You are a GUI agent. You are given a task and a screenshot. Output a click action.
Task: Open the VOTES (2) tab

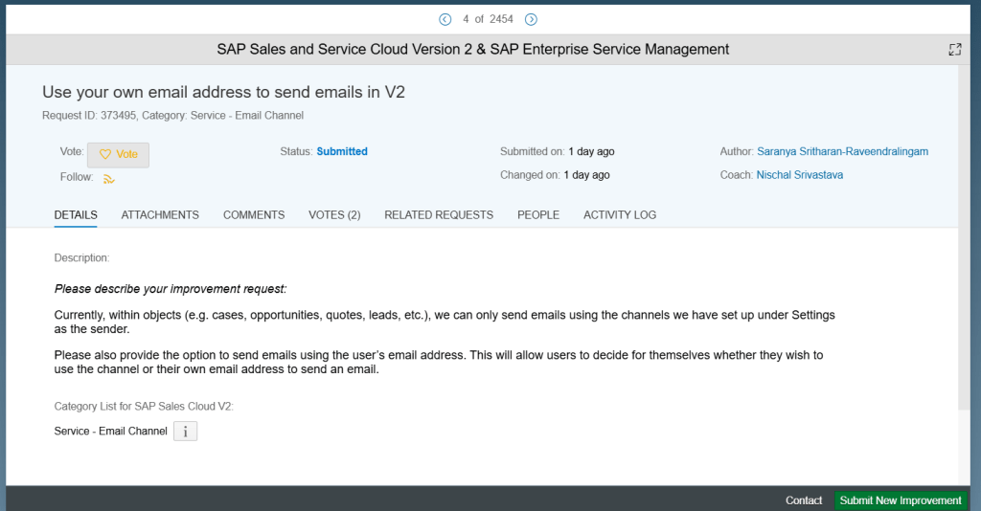pyautogui.click(x=334, y=215)
